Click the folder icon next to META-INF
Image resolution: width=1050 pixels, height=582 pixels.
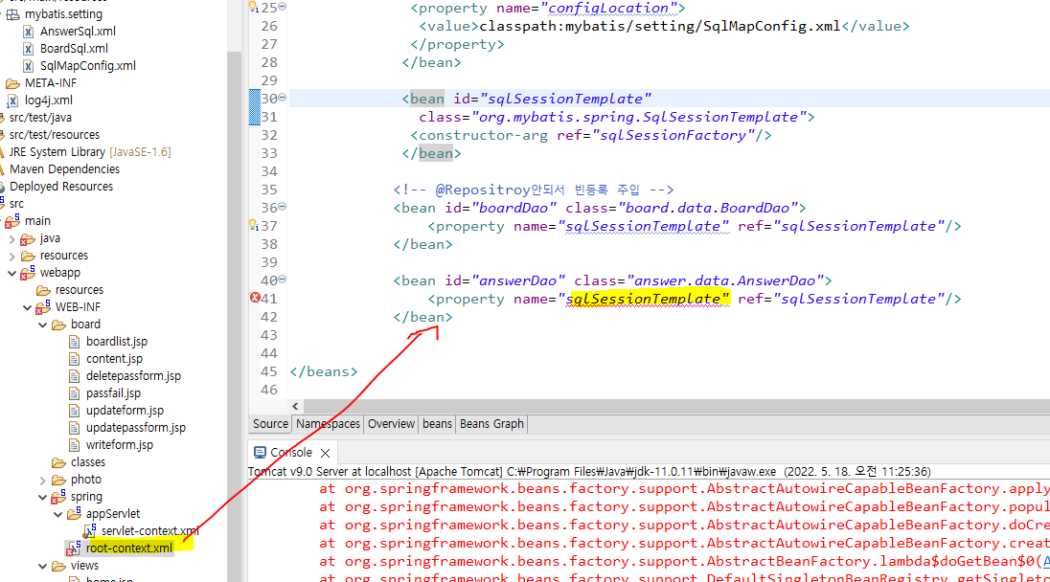(x=12, y=83)
